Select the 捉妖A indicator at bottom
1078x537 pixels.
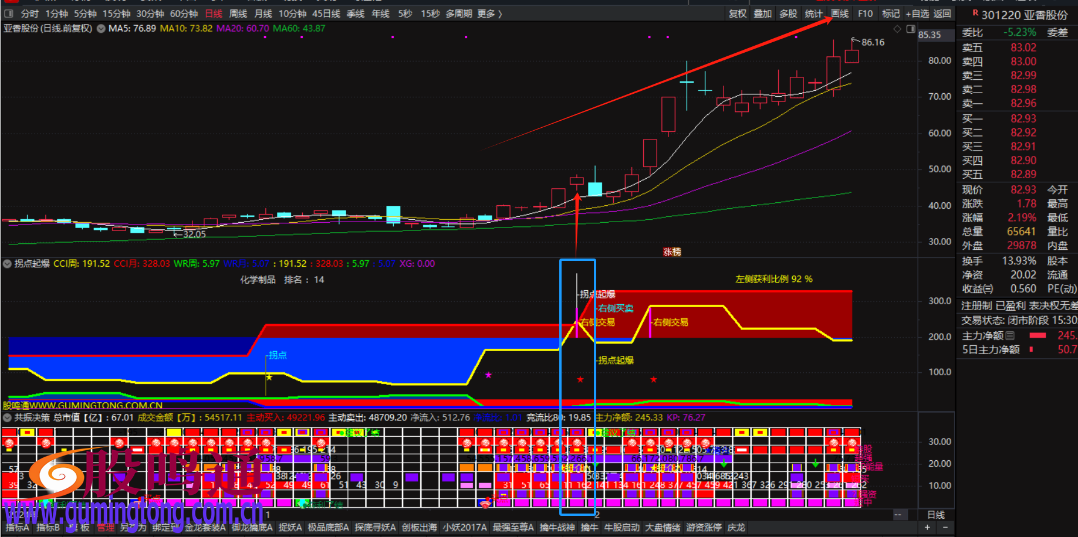(290, 528)
